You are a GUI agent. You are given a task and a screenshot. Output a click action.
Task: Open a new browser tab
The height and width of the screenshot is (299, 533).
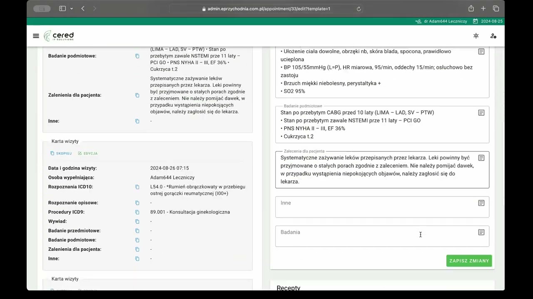coord(483,9)
